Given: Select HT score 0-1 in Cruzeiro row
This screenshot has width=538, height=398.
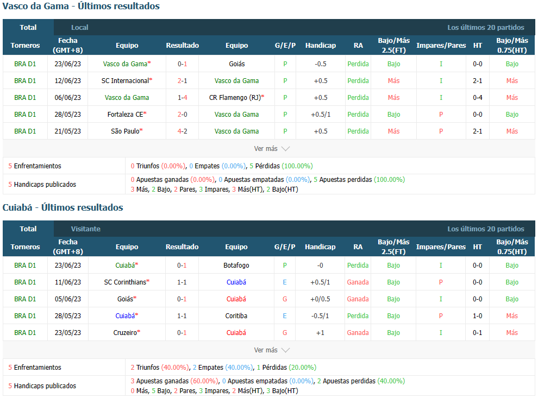Looking at the screenshot, I should click(x=478, y=332).
